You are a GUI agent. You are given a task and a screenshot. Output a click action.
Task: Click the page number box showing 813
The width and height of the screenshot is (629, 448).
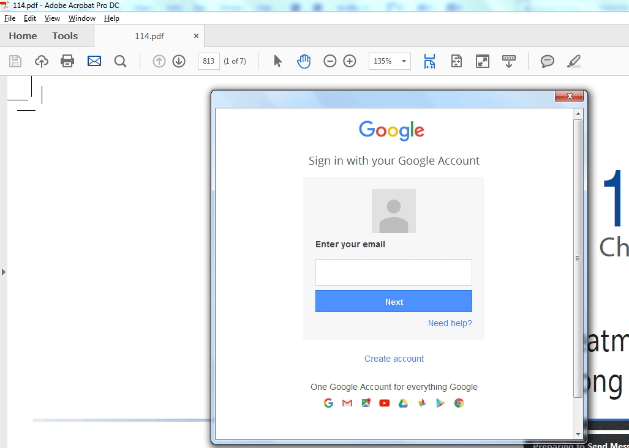pyautogui.click(x=209, y=61)
